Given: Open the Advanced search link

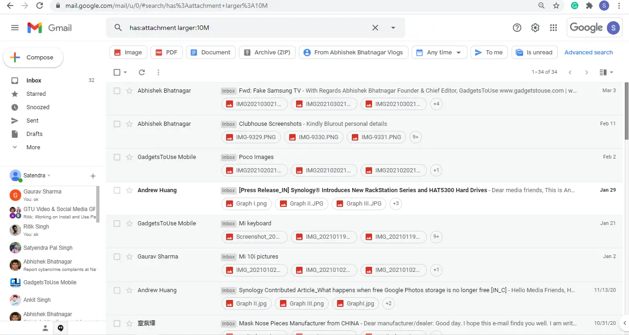Looking at the screenshot, I should [x=588, y=53].
